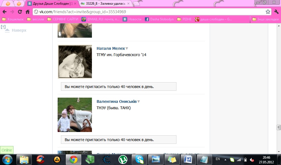Open Валентина Ониськів's profile

click(116, 101)
